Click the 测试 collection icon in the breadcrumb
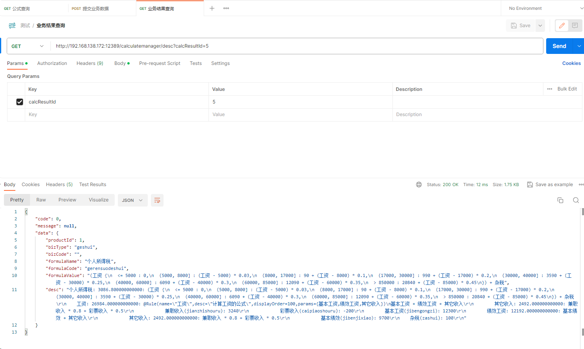Viewport: 584px width, 349px height. tap(12, 25)
